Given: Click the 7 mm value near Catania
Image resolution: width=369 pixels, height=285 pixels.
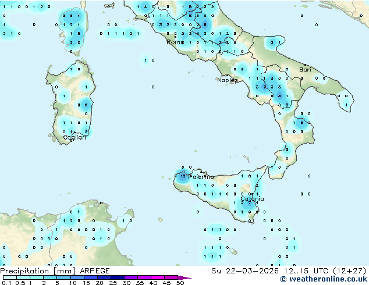Looking at the screenshot, I should point(250,202).
